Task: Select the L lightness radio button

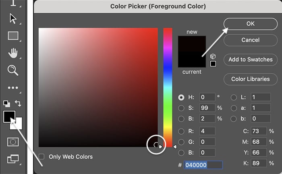Action: coord(234,97)
